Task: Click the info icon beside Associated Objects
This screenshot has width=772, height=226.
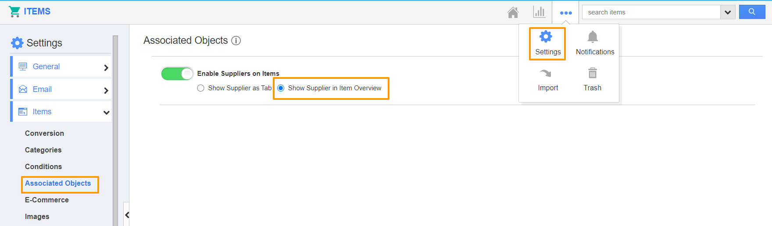Action: pos(236,41)
